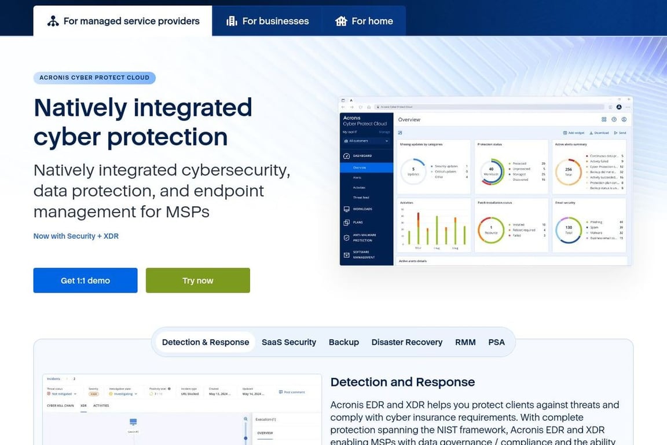
Task: Select the Detection & Response tab
Action: click(x=206, y=342)
